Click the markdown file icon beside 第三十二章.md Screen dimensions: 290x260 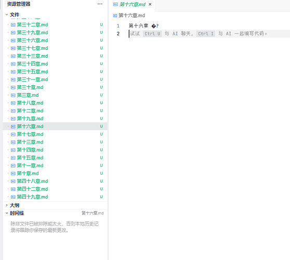tap(13, 25)
